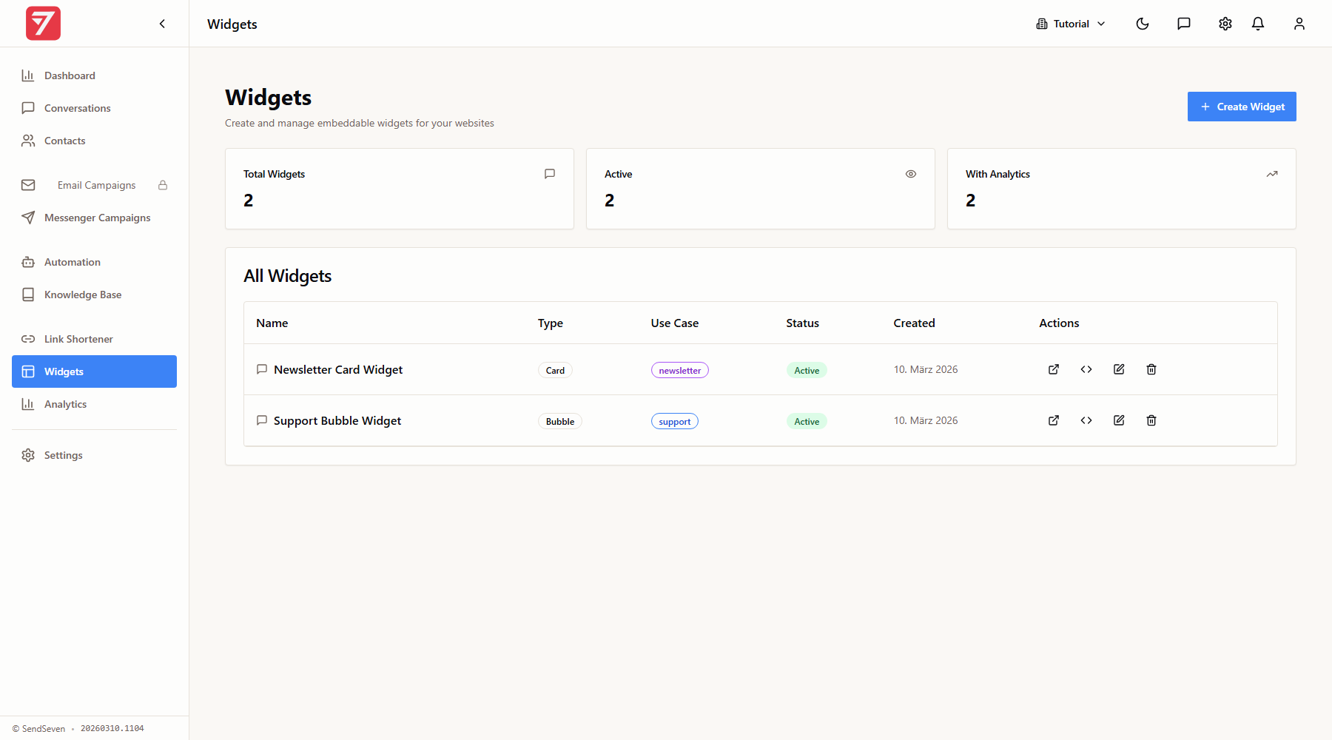Delete the Newsletter Card Widget
Screen dimensions: 1332x740
(1151, 369)
